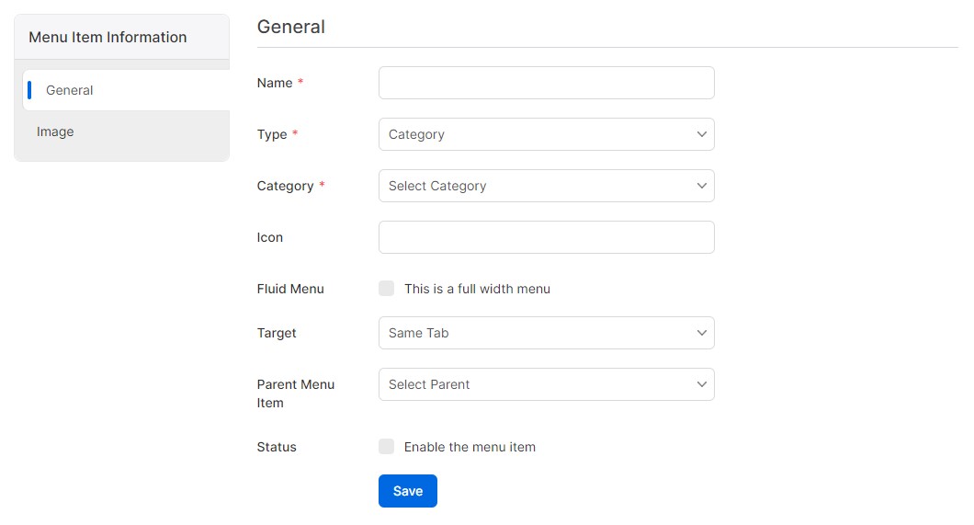The width and height of the screenshot is (974, 525).
Task: Click the chevron arrow in Select Category field
Action: 701,186
